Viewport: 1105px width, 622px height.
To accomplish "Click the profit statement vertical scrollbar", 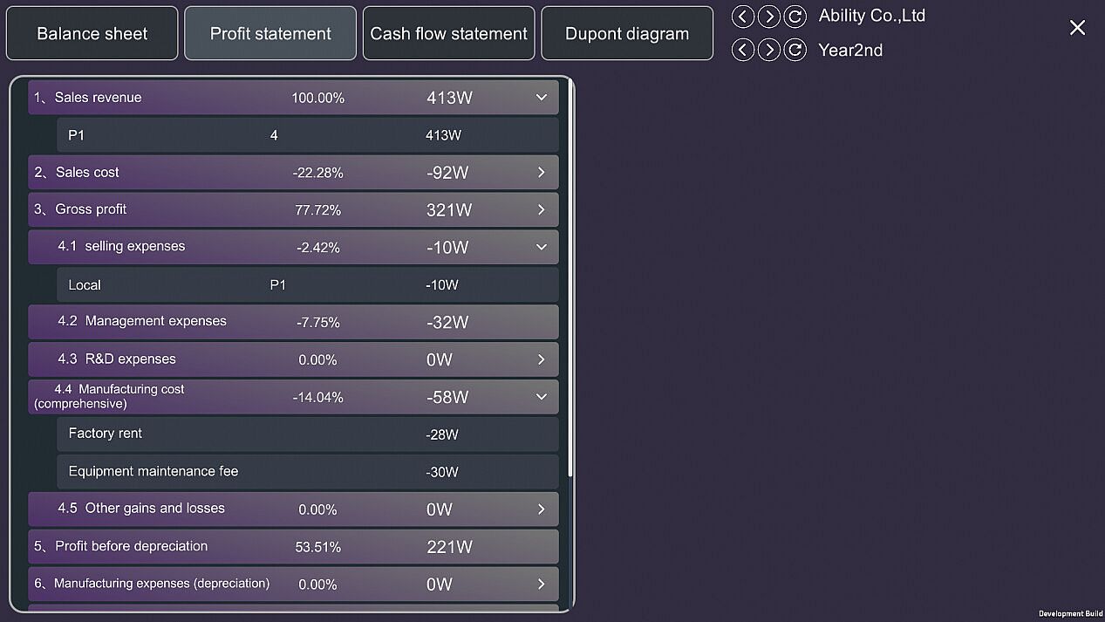I will 570,279.
